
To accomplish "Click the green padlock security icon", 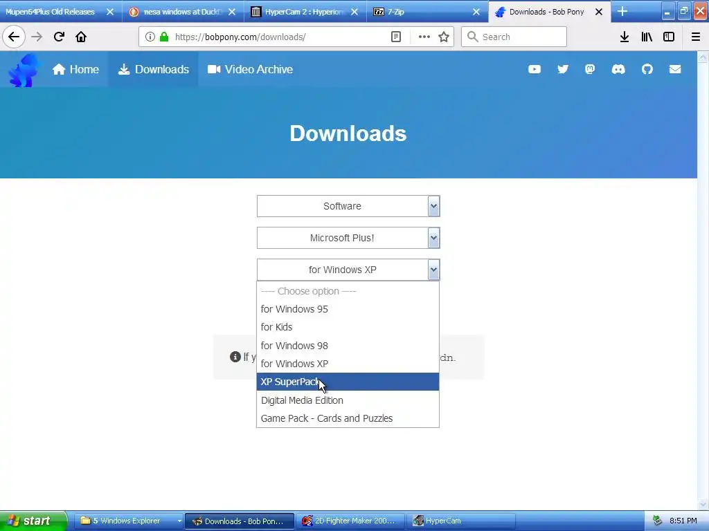I will tap(164, 37).
